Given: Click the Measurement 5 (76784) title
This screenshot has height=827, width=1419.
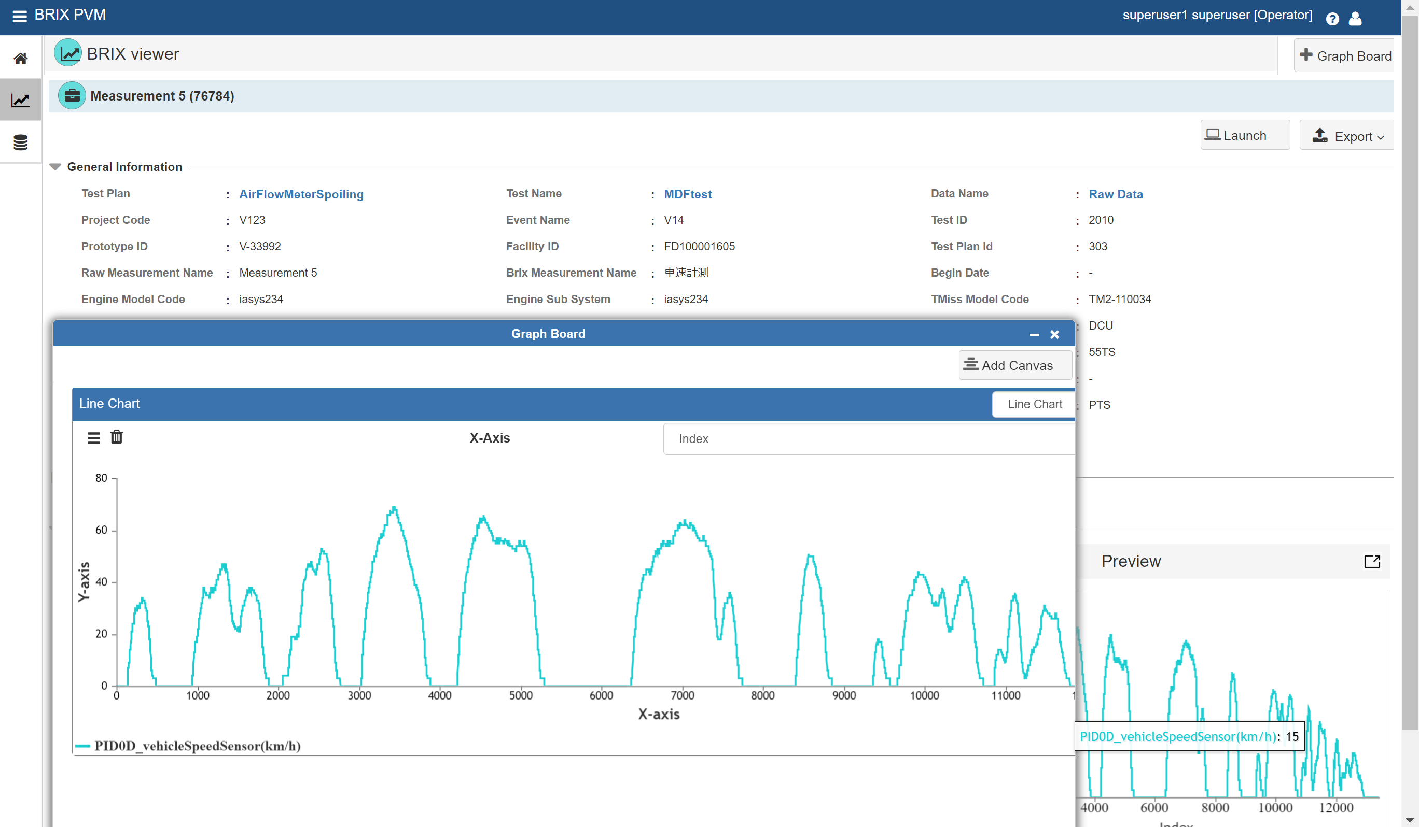Looking at the screenshot, I should [x=162, y=96].
